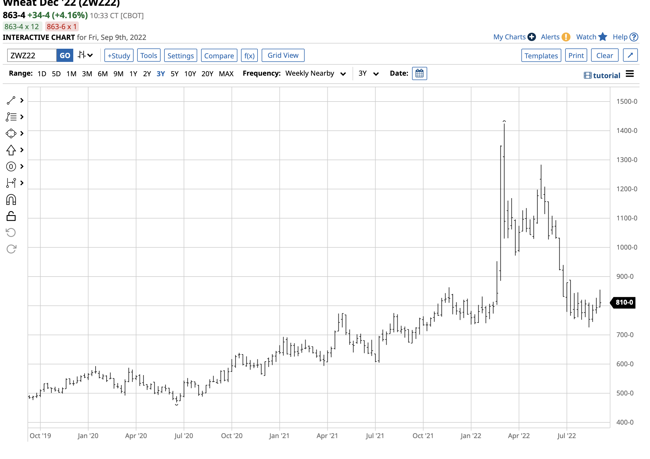Select the 1M range option
Viewport: 650px width, 459px height.
71,74
